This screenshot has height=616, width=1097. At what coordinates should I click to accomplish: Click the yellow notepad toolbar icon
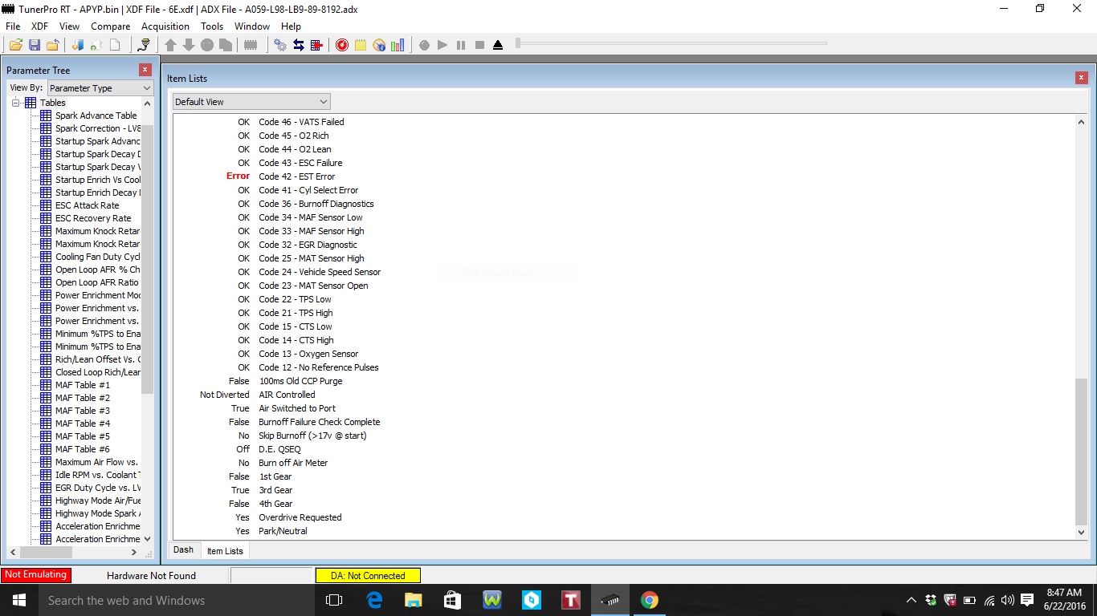click(361, 46)
